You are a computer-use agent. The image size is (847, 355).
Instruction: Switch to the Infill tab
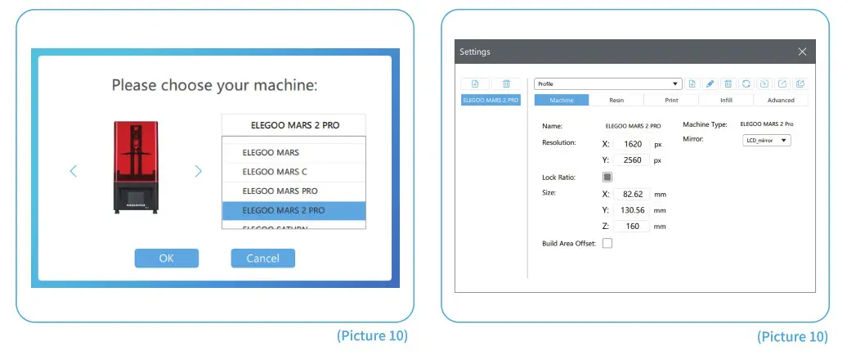726,100
